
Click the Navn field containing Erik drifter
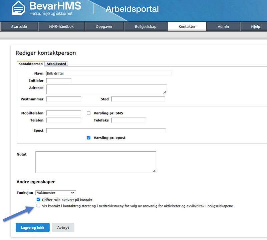point(108,73)
